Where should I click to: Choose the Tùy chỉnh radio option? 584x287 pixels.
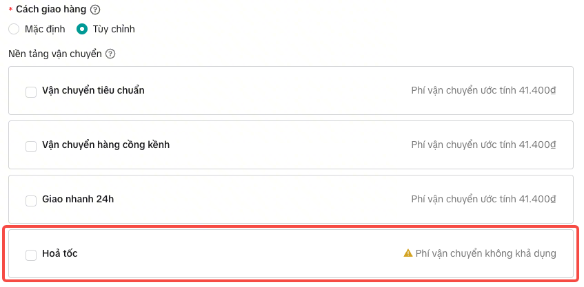pyautogui.click(x=82, y=30)
